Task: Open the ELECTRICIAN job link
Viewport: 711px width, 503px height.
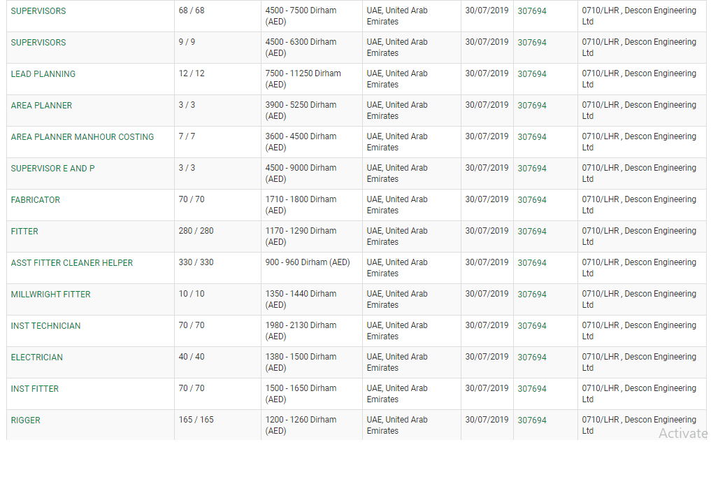Action: [x=37, y=357]
